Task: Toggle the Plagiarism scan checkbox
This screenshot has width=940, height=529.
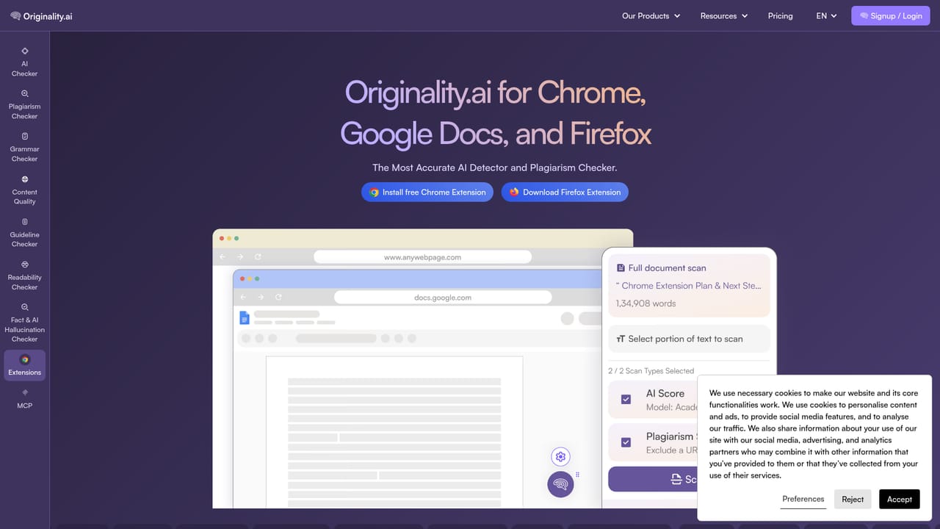Action: (x=626, y=442)
